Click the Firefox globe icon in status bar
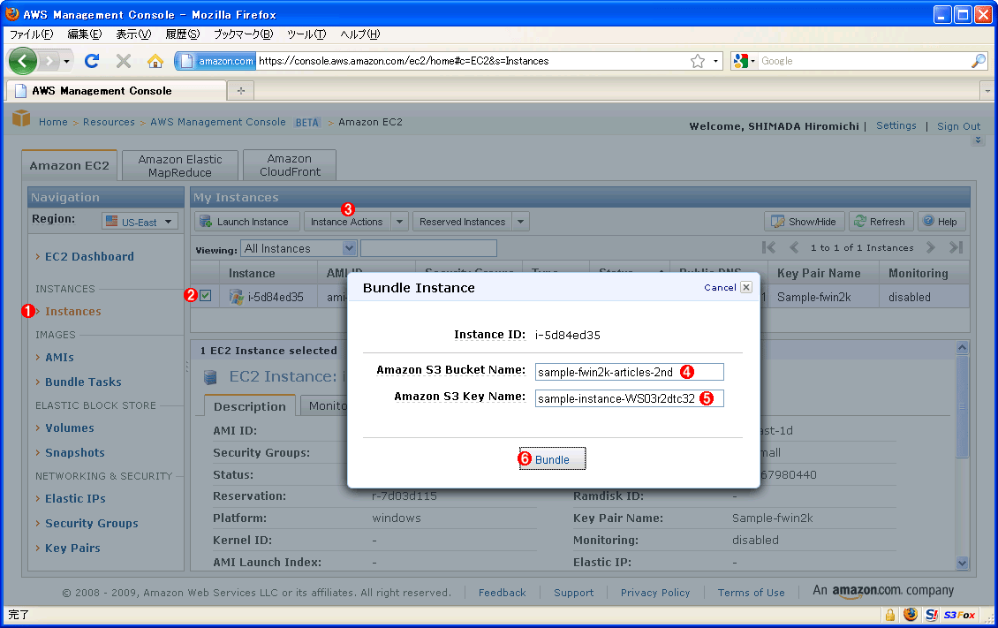998x628 pixels. click(911, 614)
